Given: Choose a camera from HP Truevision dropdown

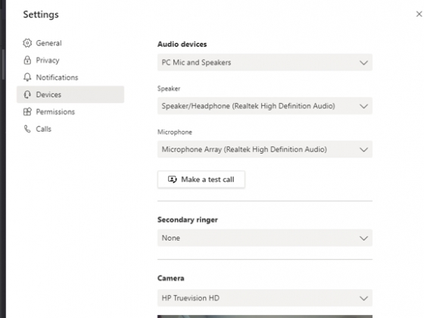Looking at the screenshot, I should point(265,298).
